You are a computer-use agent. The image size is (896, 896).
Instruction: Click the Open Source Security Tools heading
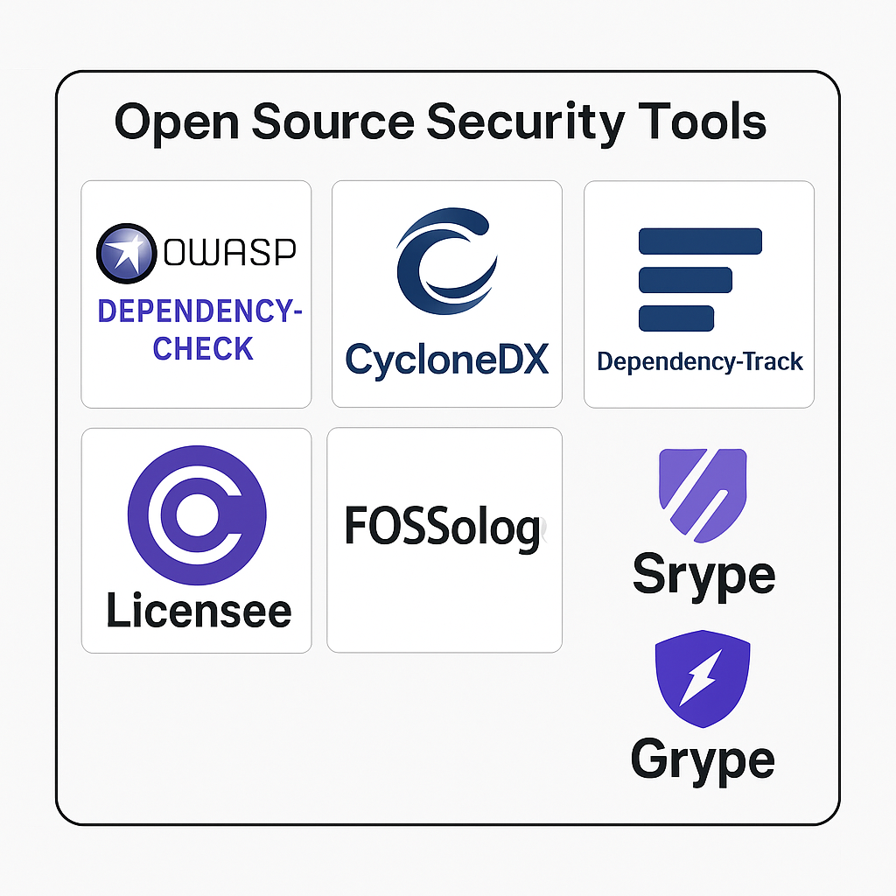441,122
